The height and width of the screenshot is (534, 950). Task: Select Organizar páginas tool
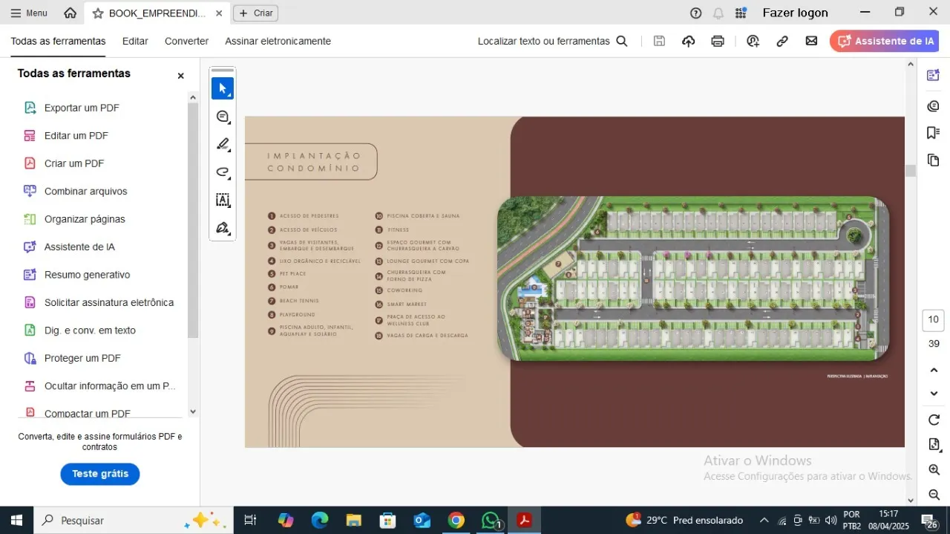85,219
